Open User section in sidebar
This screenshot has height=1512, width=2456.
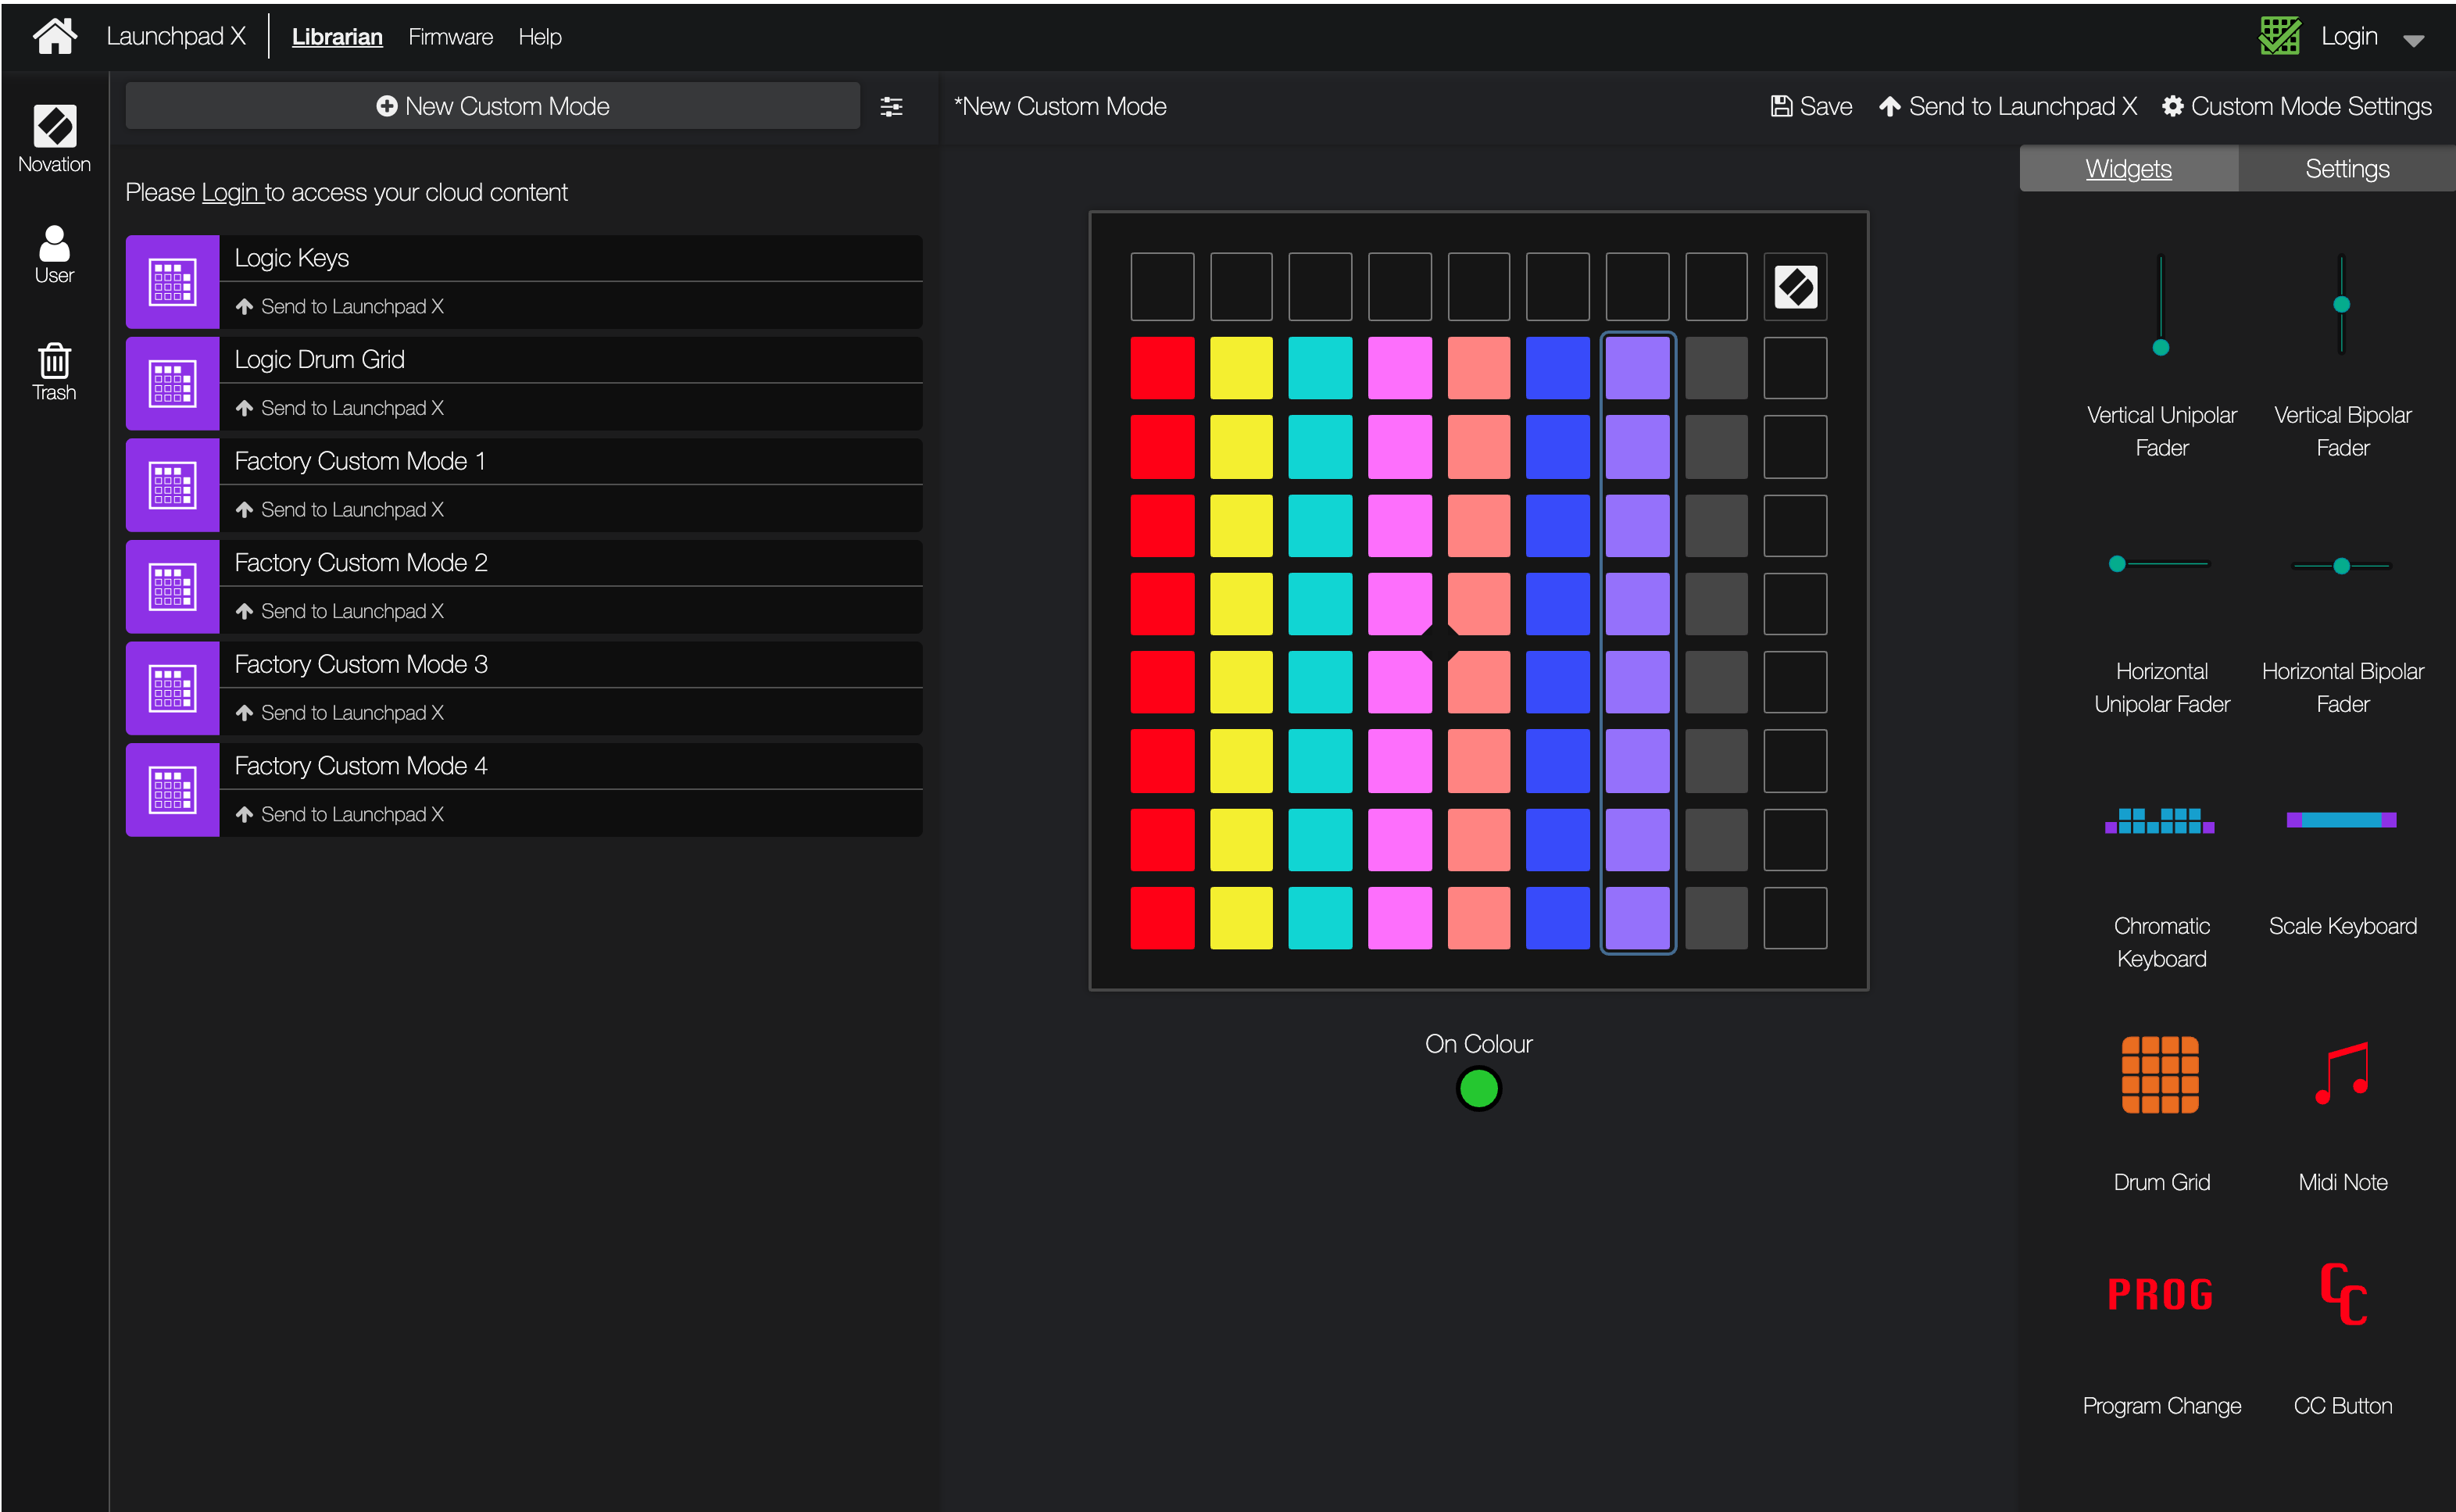tap(54, 255)
